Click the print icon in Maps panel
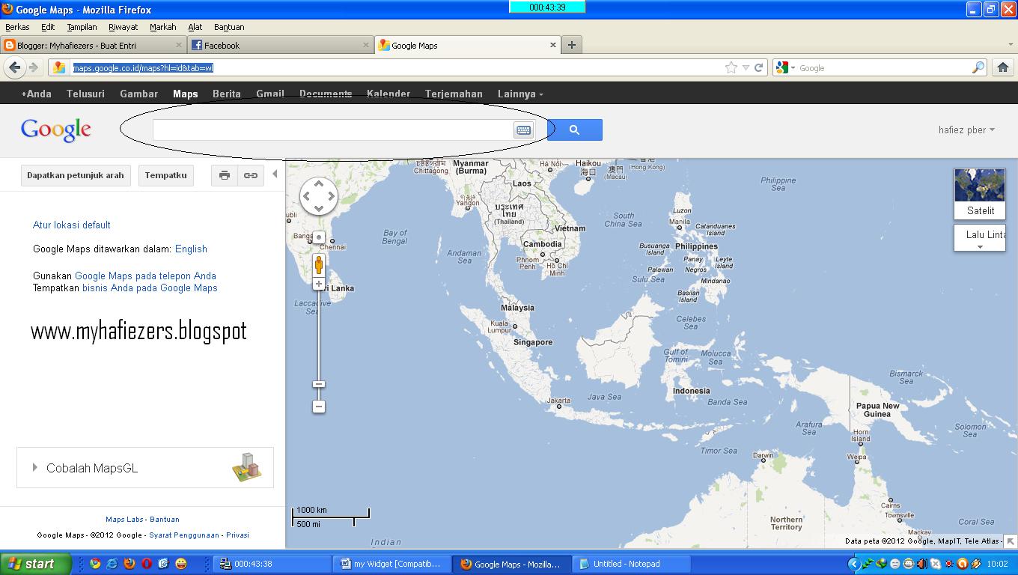 coord(225,175)
